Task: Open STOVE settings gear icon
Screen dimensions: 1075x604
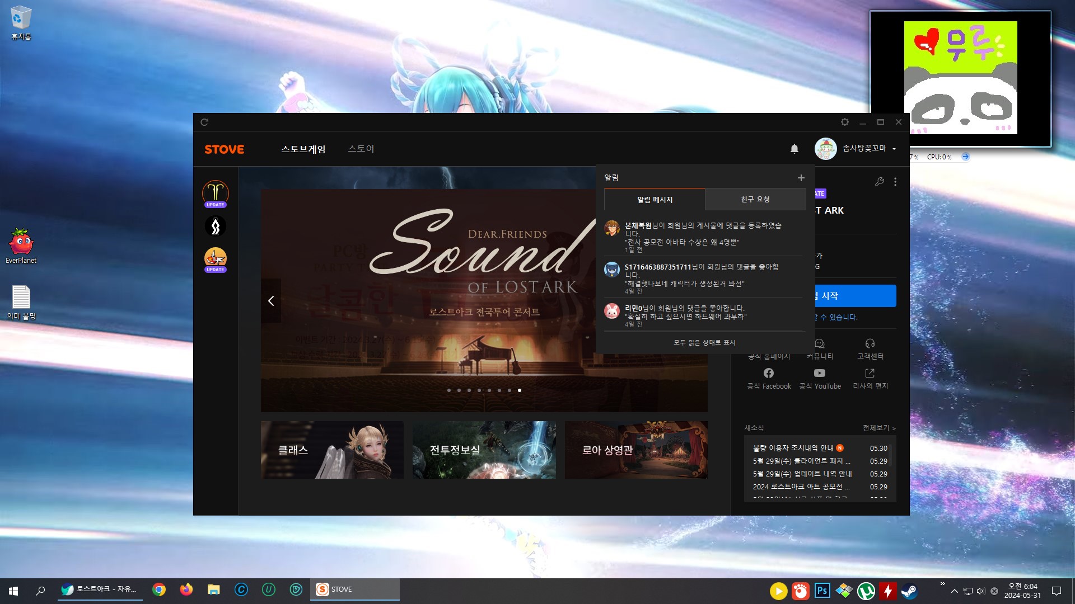Action: point(845,122)
